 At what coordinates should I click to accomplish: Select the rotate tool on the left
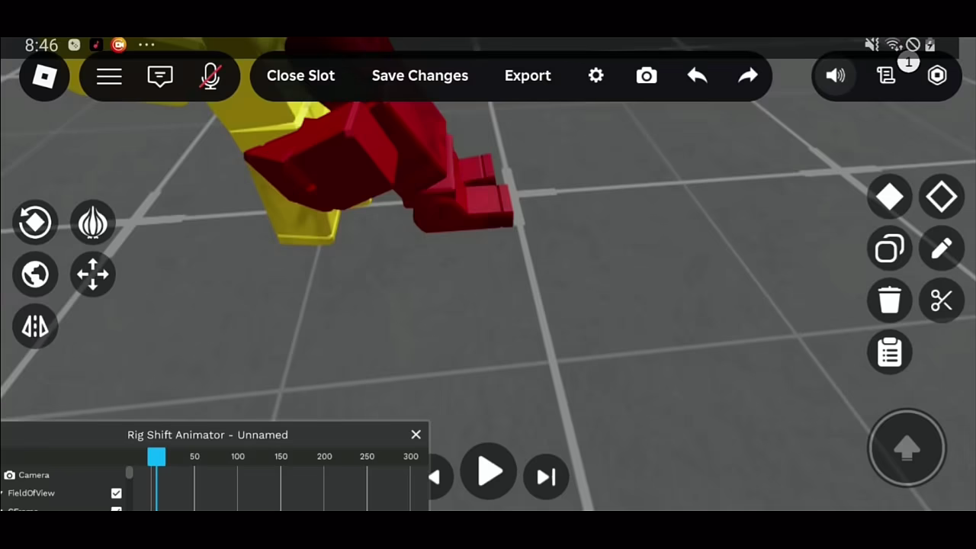tap(35, 221)
